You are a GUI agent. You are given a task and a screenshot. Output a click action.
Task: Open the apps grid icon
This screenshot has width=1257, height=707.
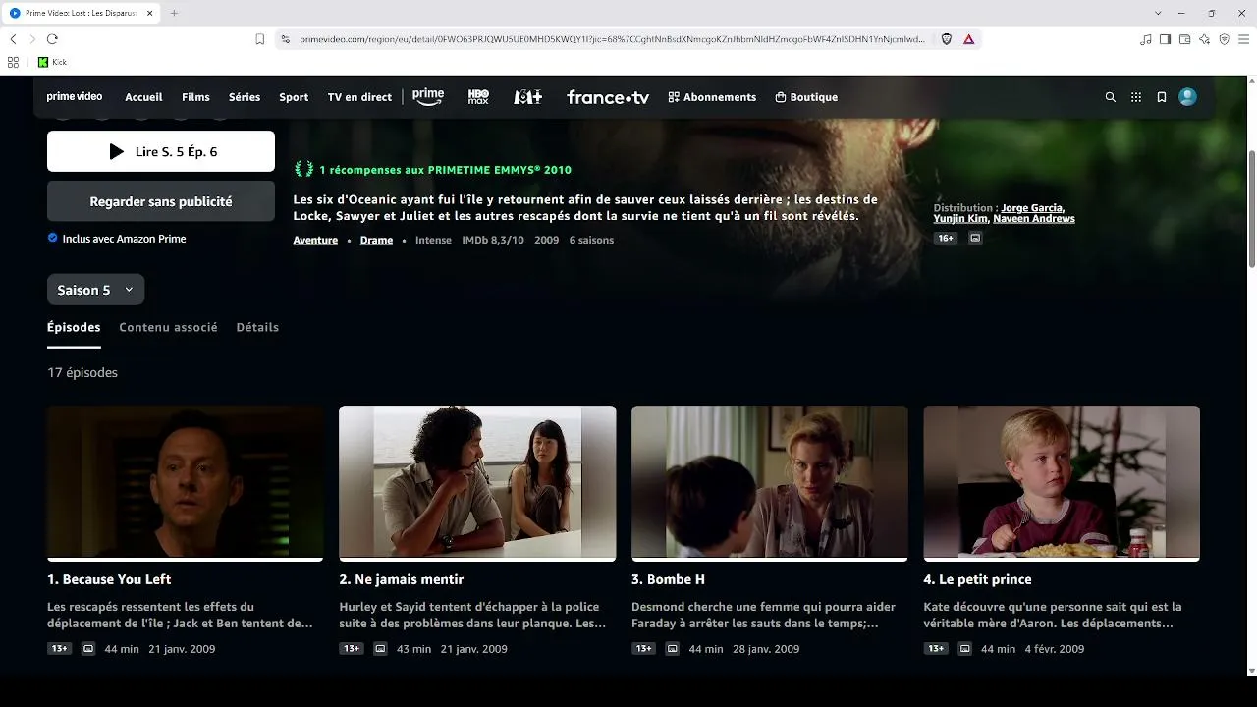pos(1136,97)
